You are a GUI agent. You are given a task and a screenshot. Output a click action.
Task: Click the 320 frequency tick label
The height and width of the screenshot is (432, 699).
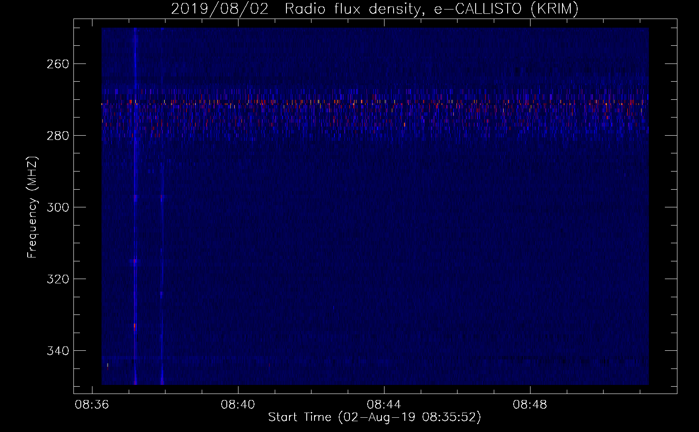57,279
